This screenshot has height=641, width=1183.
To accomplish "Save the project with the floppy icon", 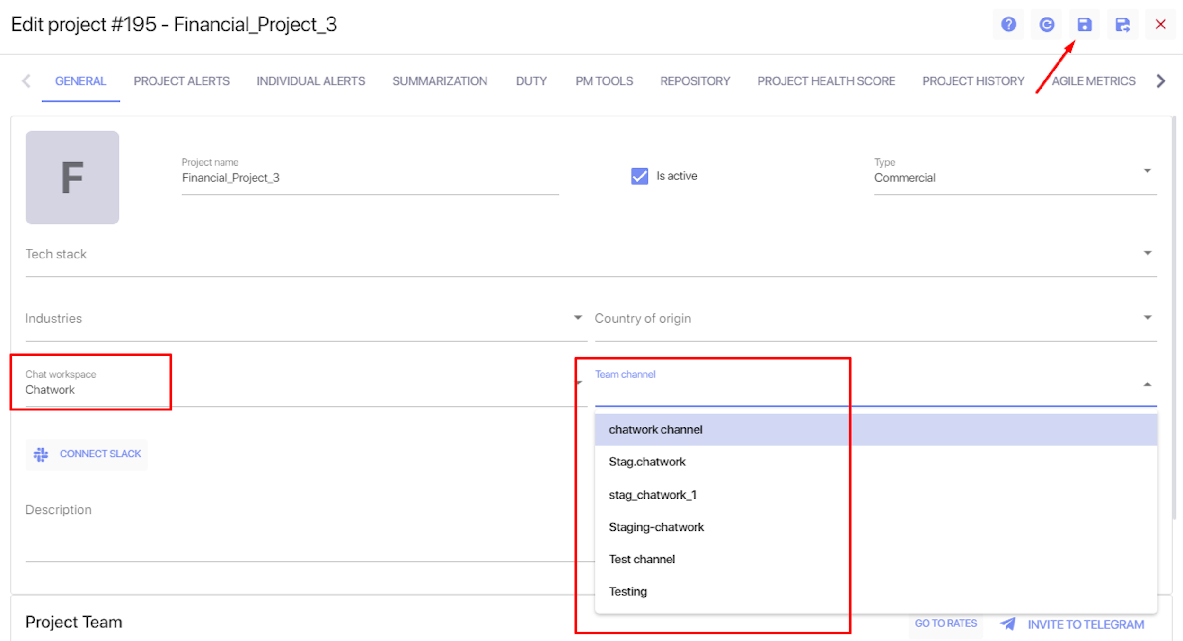I will (1085, 25).
